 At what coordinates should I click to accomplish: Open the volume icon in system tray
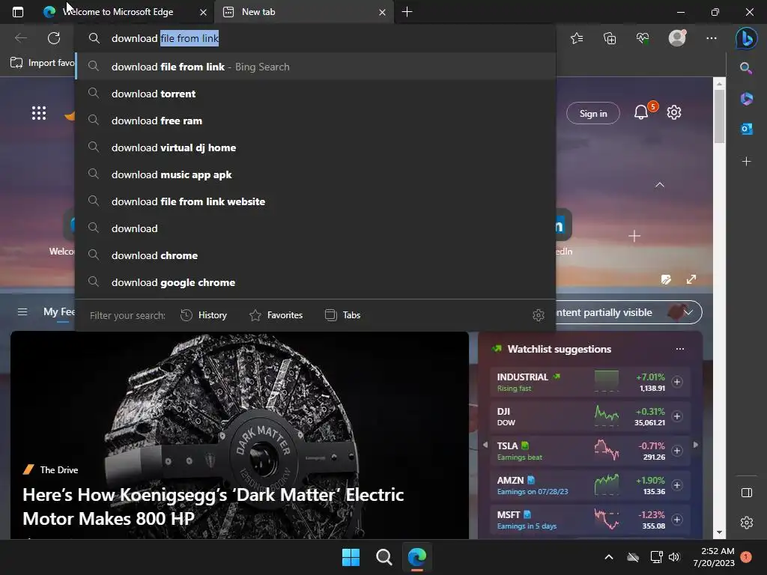pos(674,557)
